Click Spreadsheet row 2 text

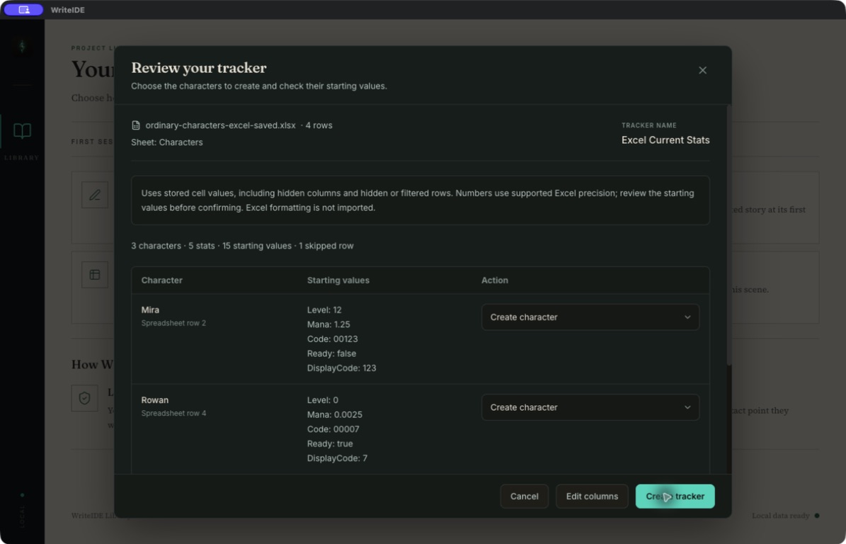click(x=173, y=323)
